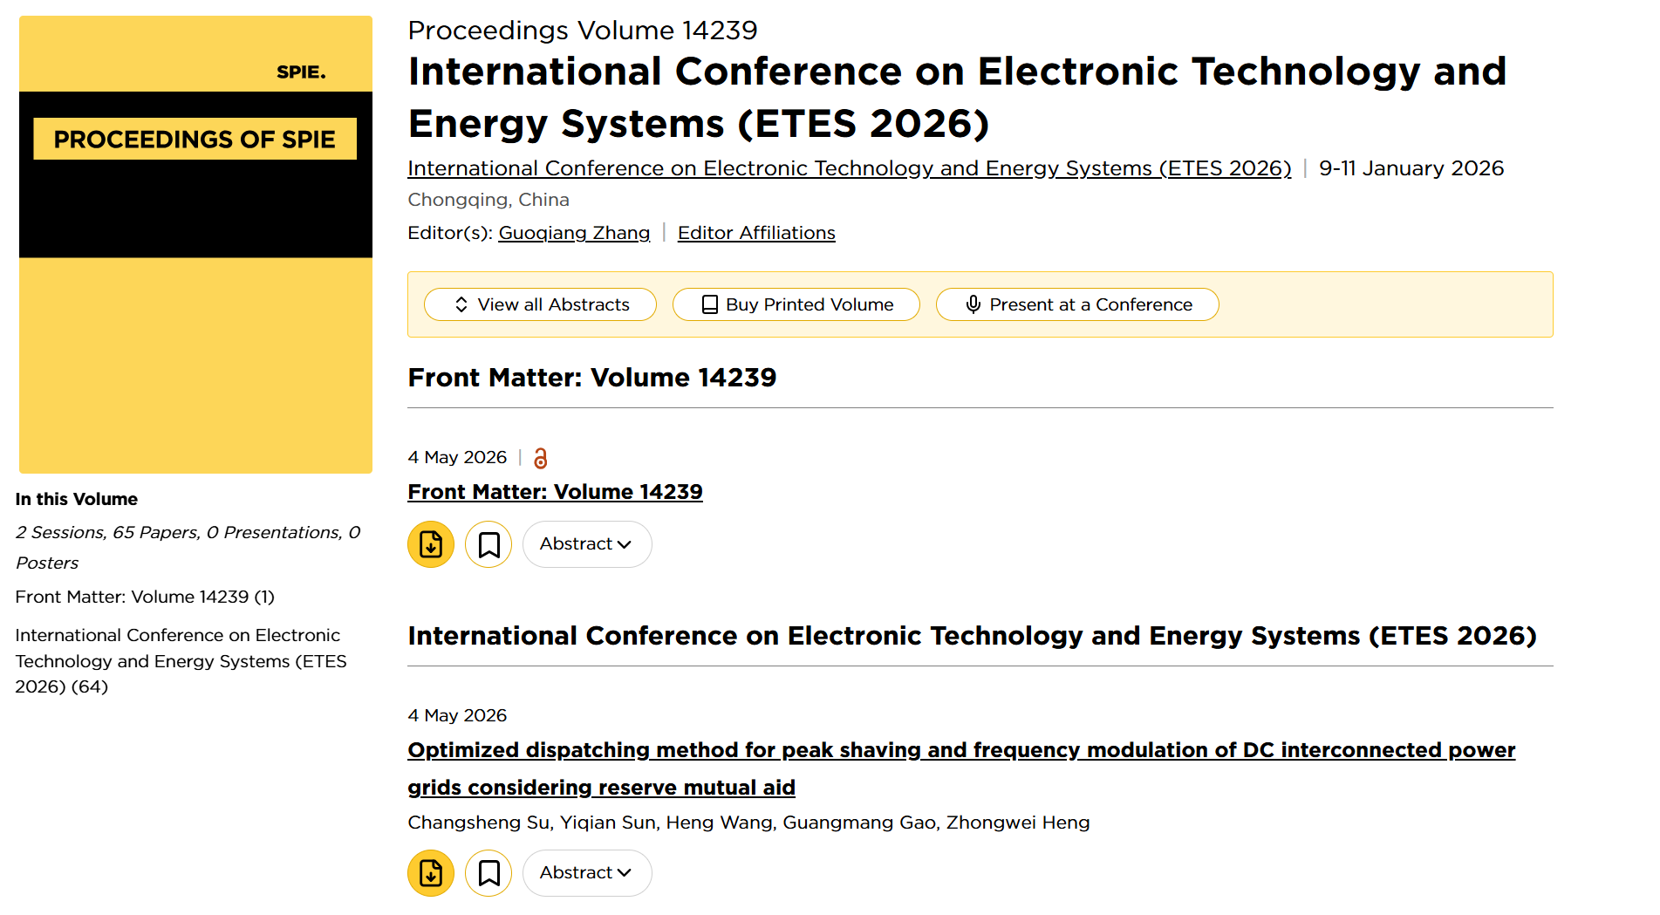Click 'In this Volume' heading
The height and width of the screenshot is (915, 1660).
pyautogui.click(x=77, y=499)
